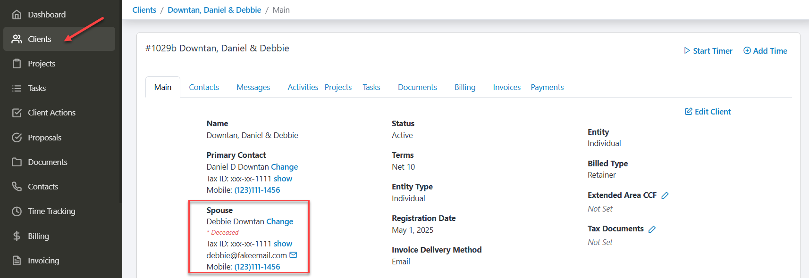The image size is (809, 278).
Task: Click the Add Time plus circle icon
Action: 747,50
